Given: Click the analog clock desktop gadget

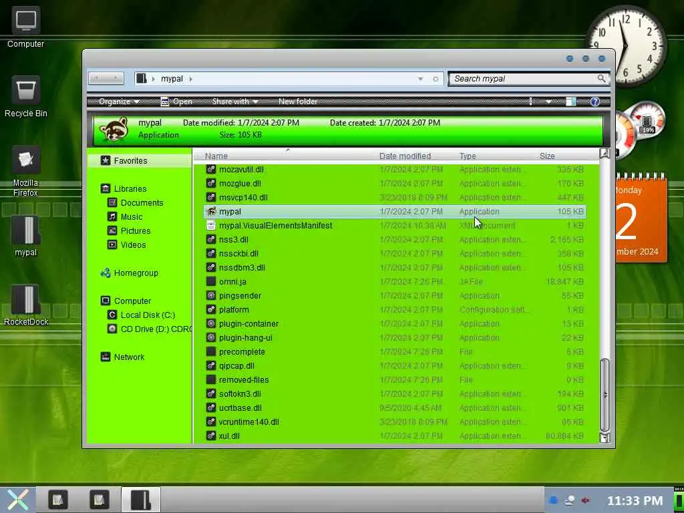Looking at the screenshot, I should tap(627, 46).
